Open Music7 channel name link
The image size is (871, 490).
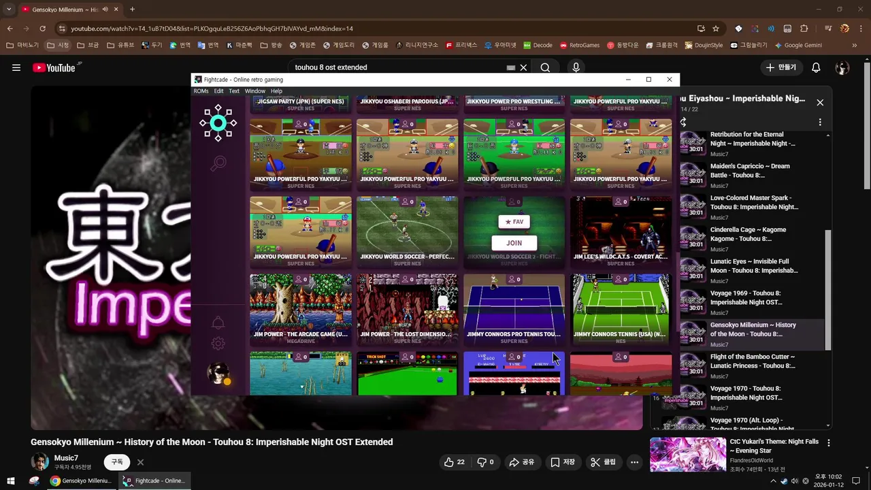(66, 458)
